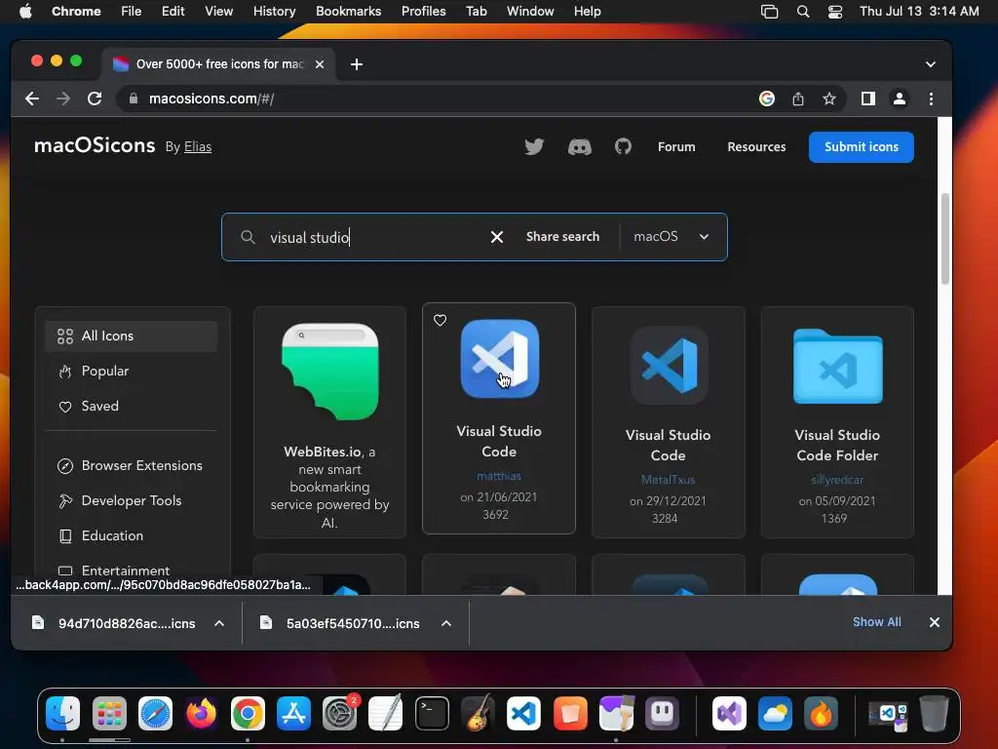Clear the search with the X icon
The image size is (998, 749).
point(497,237)
